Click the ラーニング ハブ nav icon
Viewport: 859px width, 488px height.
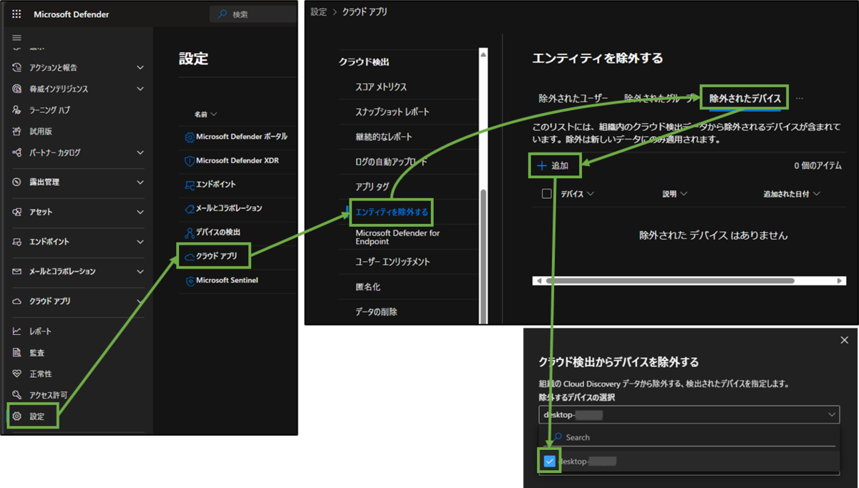(17, 110)
